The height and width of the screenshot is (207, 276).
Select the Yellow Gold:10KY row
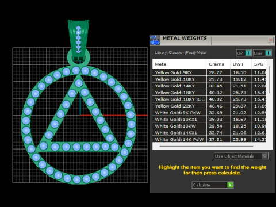pos(209,79)
